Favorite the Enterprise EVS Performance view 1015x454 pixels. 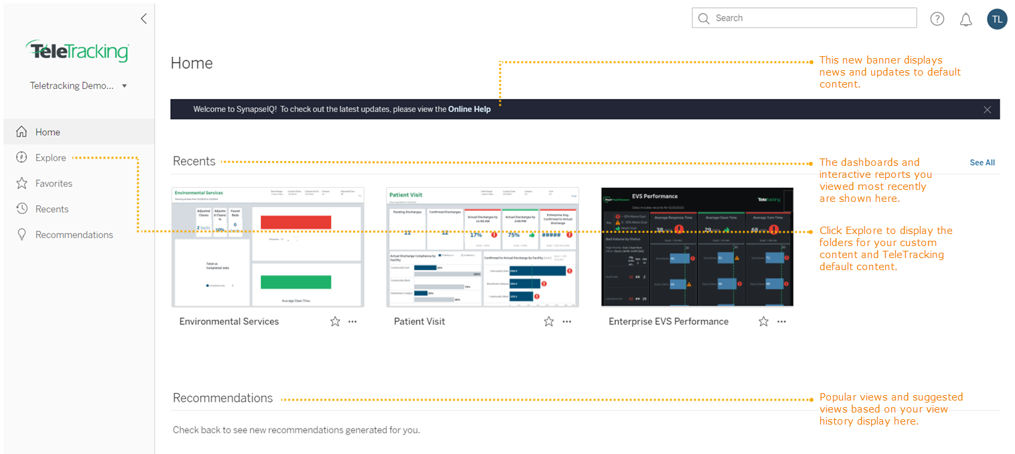763,322
